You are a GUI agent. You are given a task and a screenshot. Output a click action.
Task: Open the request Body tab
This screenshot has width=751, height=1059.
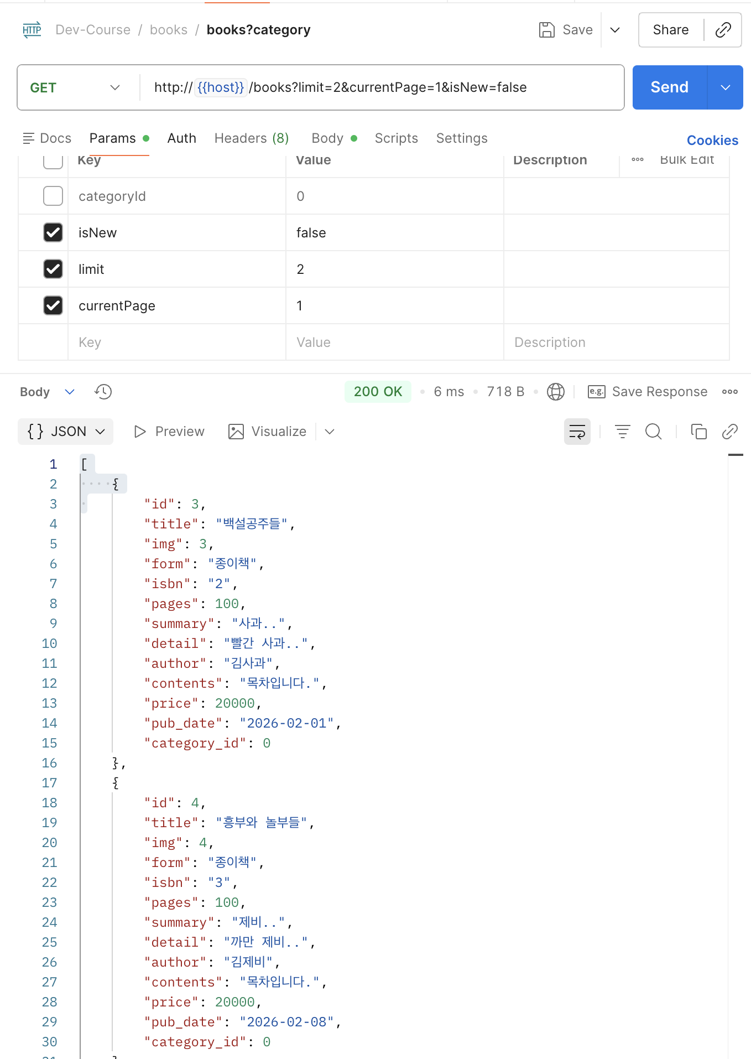pos(334,138)
